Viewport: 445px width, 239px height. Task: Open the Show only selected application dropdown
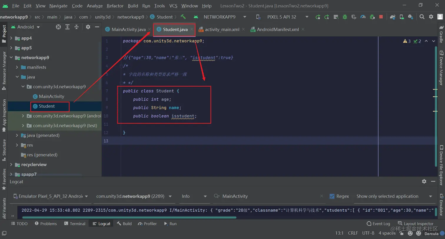coord(394,196)
